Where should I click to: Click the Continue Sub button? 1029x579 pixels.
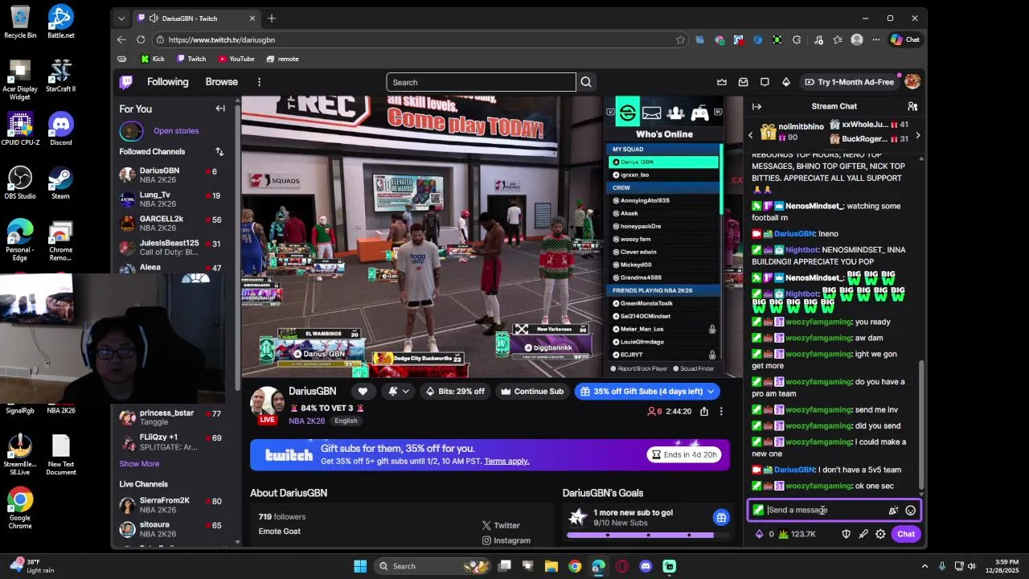click(x=531, y=392)
